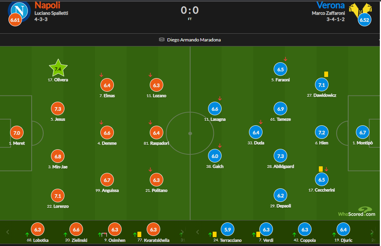Viewport: 381px width, 246px height.
Task: Select Jesus's 7.3 rating badge
Action: [58, 109]
